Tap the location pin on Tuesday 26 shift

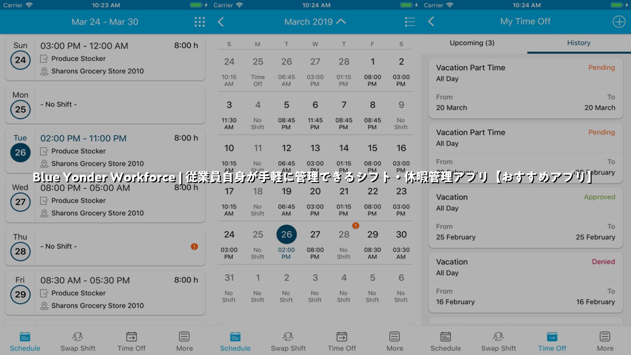click(44, 164)
